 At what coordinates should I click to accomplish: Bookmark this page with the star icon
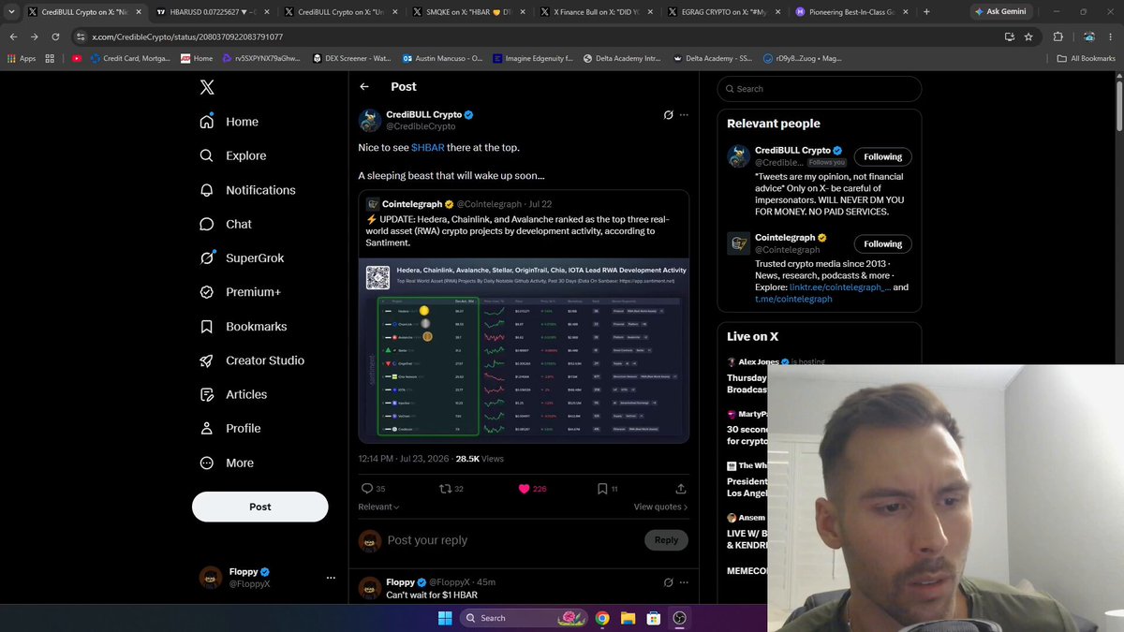point(1028,37)
